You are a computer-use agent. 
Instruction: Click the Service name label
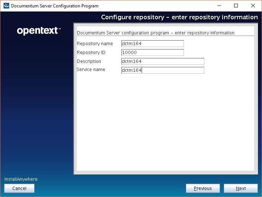[x=91, y=70]
